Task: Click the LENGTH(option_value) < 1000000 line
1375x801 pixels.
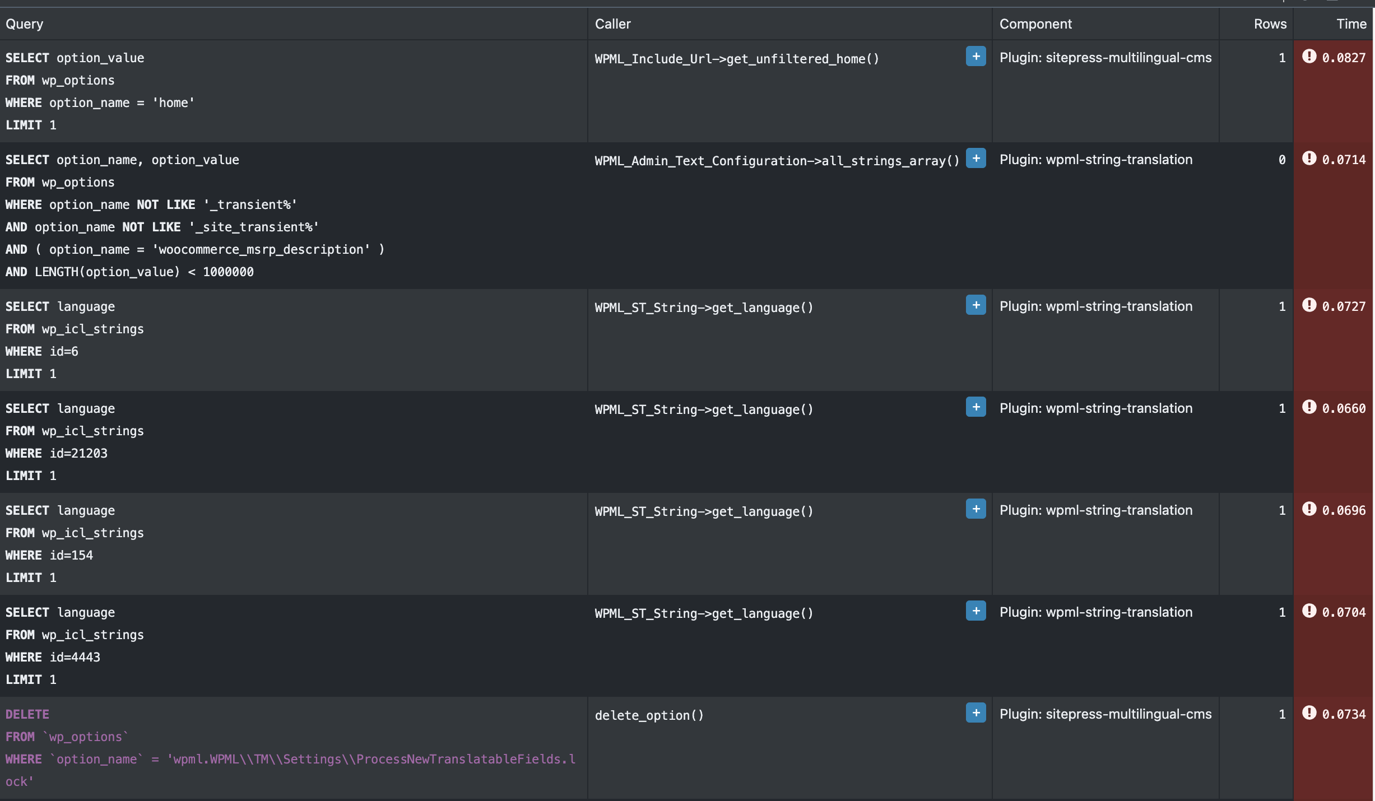Action: [x=129, y=272]
